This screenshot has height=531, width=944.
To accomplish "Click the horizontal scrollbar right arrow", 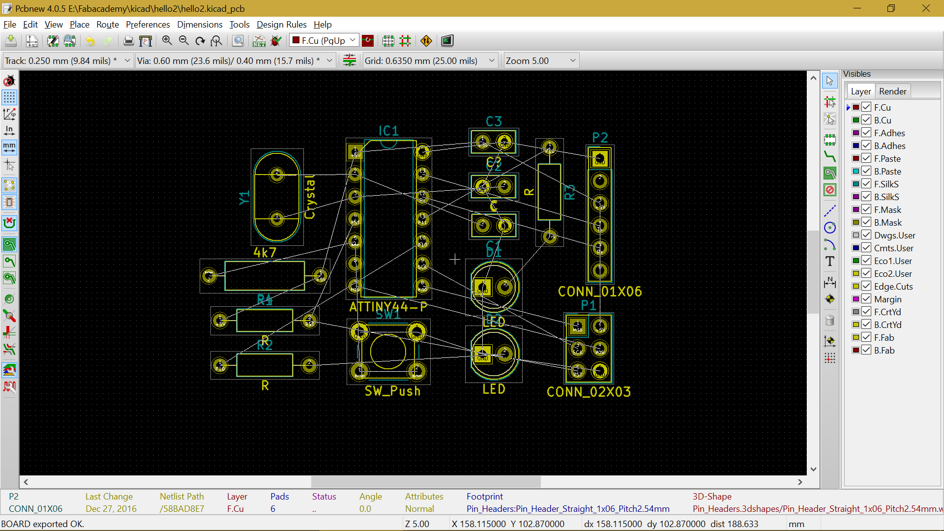I will tap(800, 482).
